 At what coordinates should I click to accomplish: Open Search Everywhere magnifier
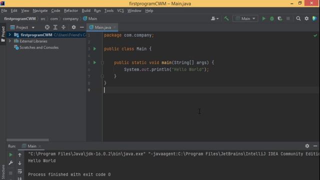click(x=298, y=18)
